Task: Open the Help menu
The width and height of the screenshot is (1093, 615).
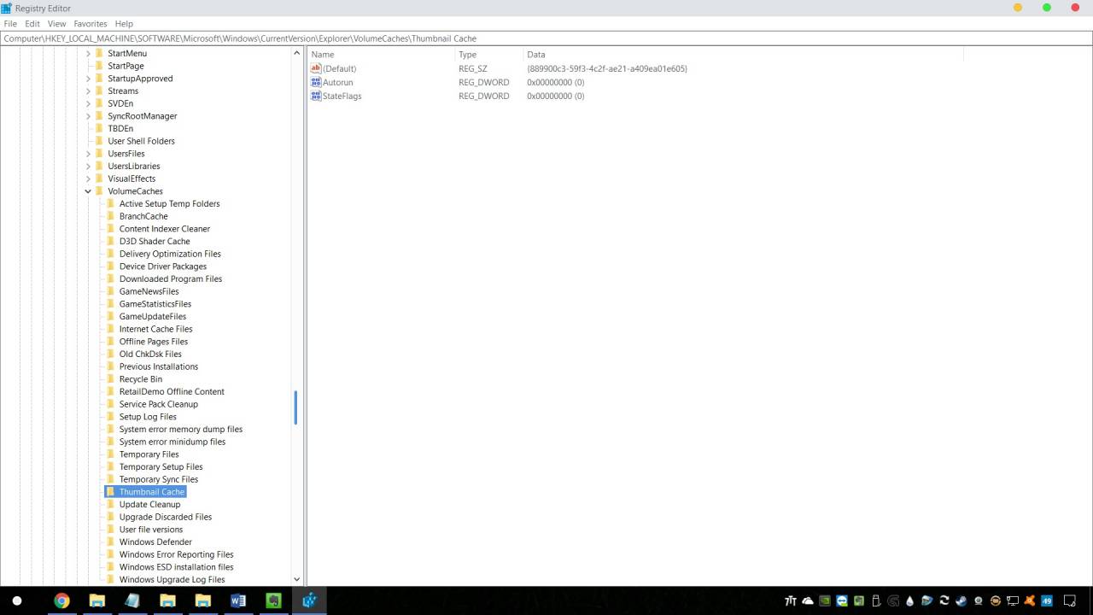Action: click(124, 24)
